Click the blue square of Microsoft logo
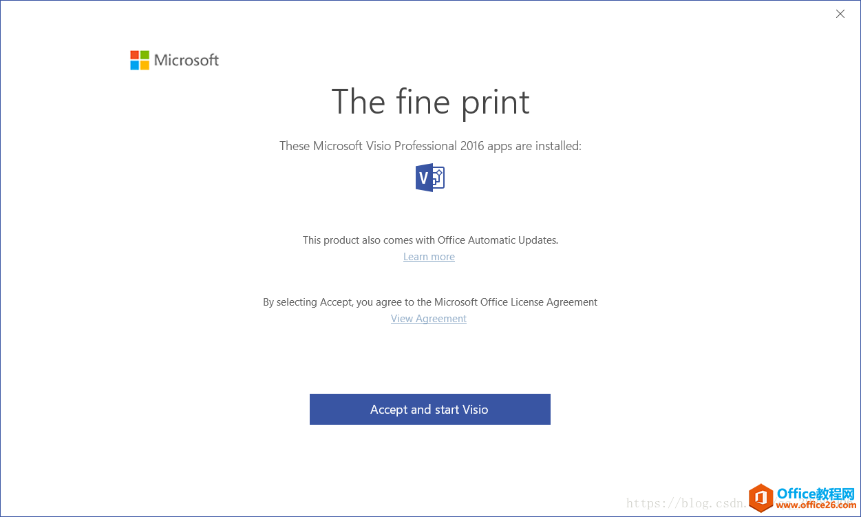 [x=135, y=65]
